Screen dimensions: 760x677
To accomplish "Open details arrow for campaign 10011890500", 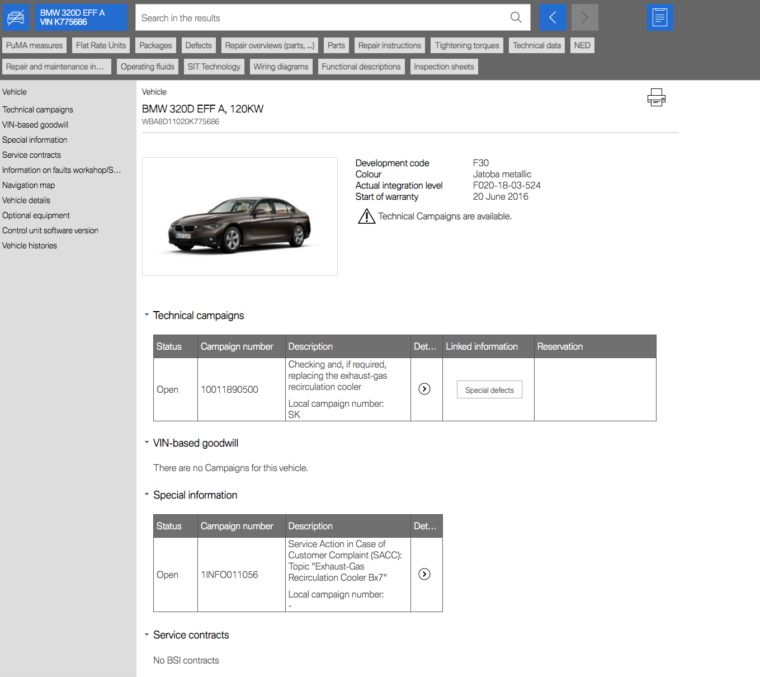I will [x=424, y=389].
